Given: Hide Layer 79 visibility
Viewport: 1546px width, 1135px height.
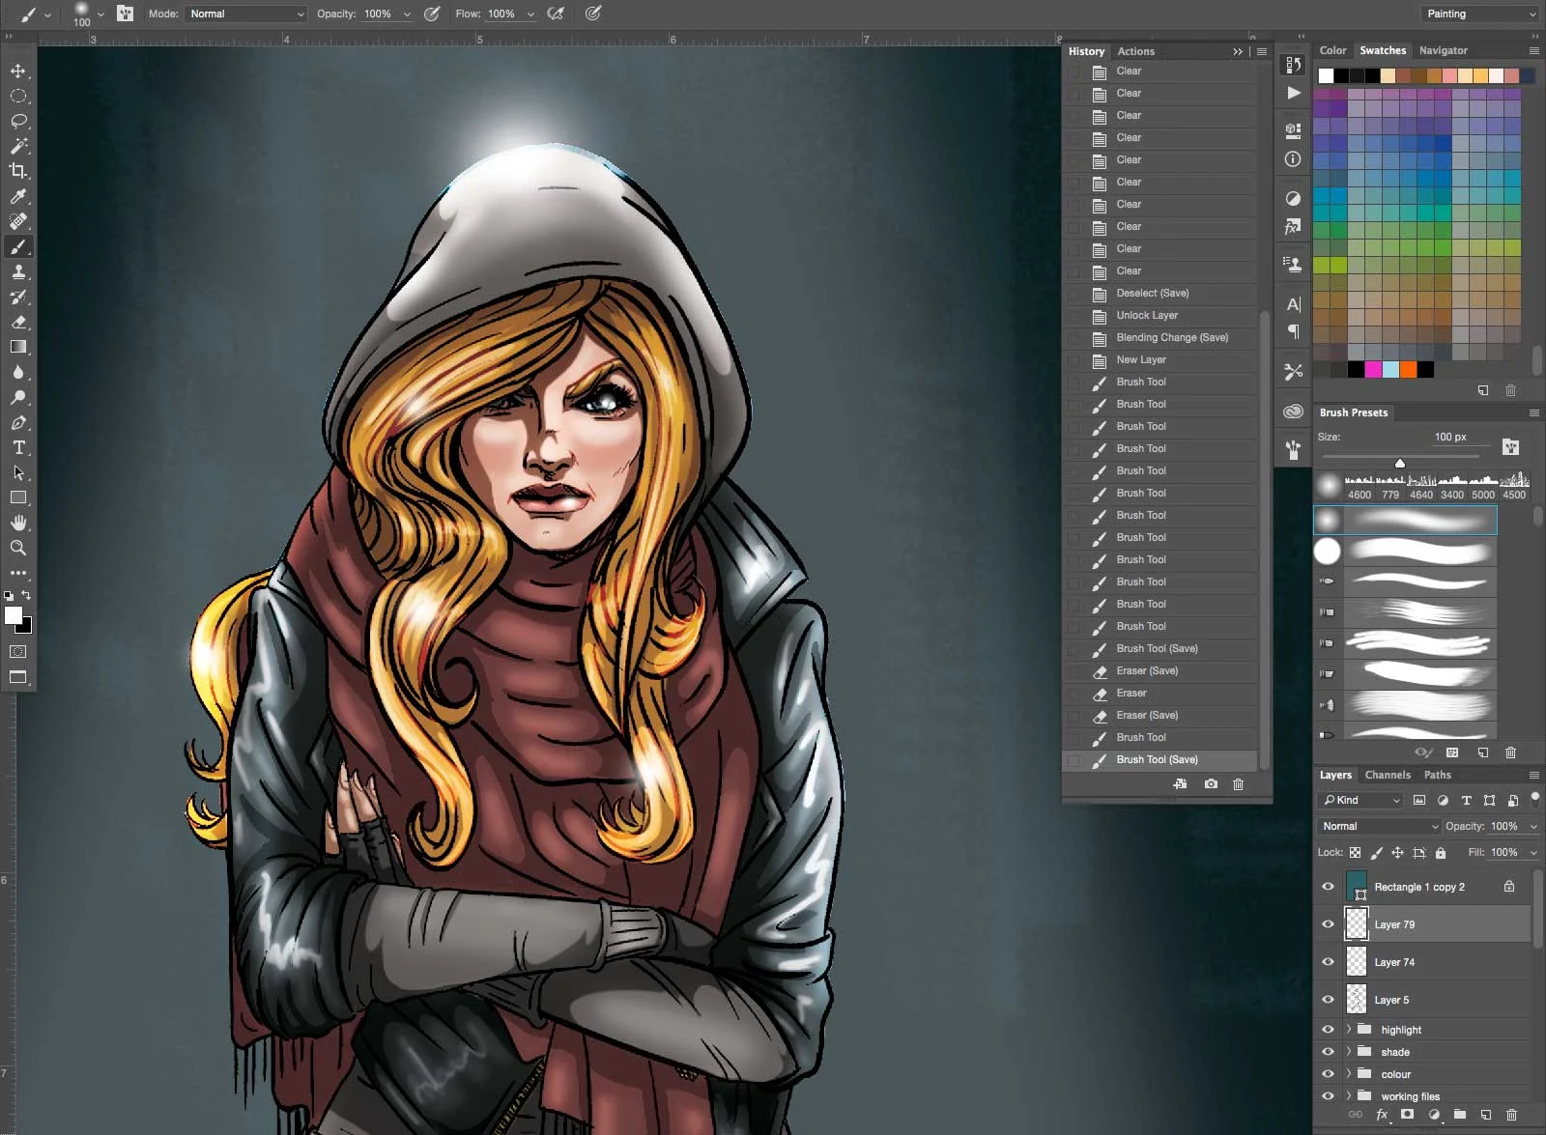Looking at the screenshot, I should click(x=1328, y=924).
